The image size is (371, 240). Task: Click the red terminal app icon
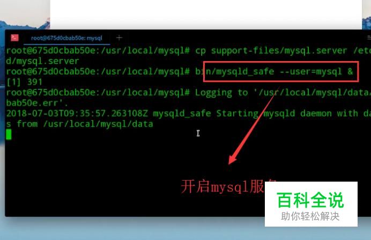coord(14,37)
